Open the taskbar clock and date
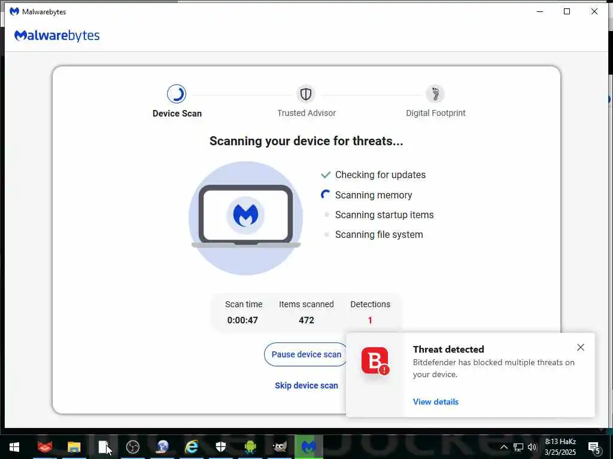Screen dimensions: 613x459 click(x=560, y=447)
